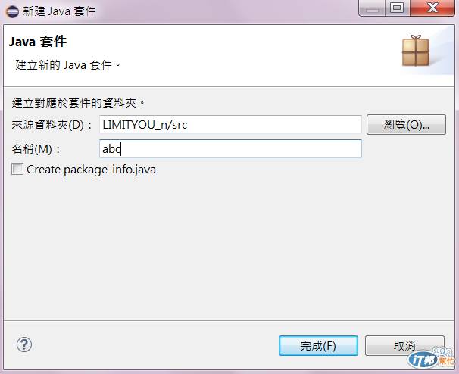Click the 新建 Java 套件 title bar text
Screen dimensions: 459x374
[59, 11]
